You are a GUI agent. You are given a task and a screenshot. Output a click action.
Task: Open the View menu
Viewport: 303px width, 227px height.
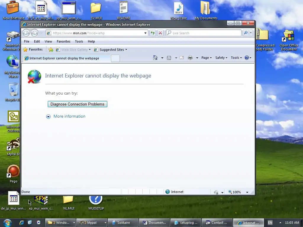tap(48, 41)
